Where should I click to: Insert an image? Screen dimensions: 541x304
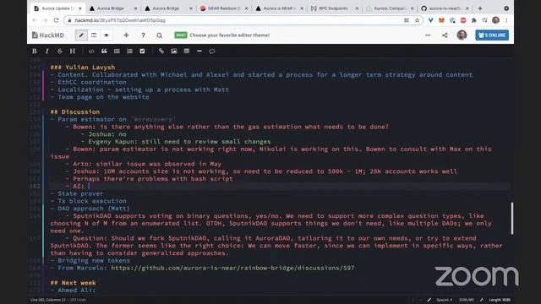[174, 51]
